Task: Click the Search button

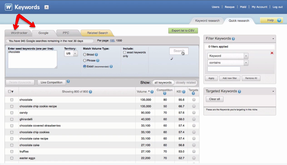Action: pos(179,51)
